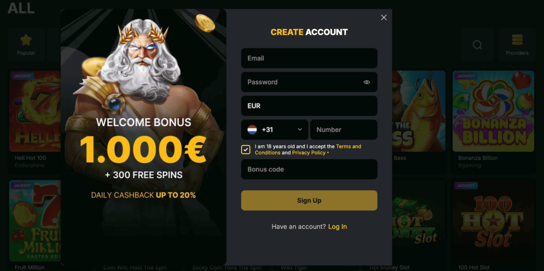Close the Create Account dialog
Screen dimensions: 544x271
coord(384,18)
